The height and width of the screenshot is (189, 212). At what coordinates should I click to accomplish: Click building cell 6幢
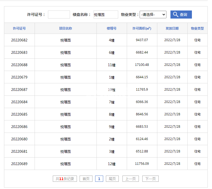112,52
